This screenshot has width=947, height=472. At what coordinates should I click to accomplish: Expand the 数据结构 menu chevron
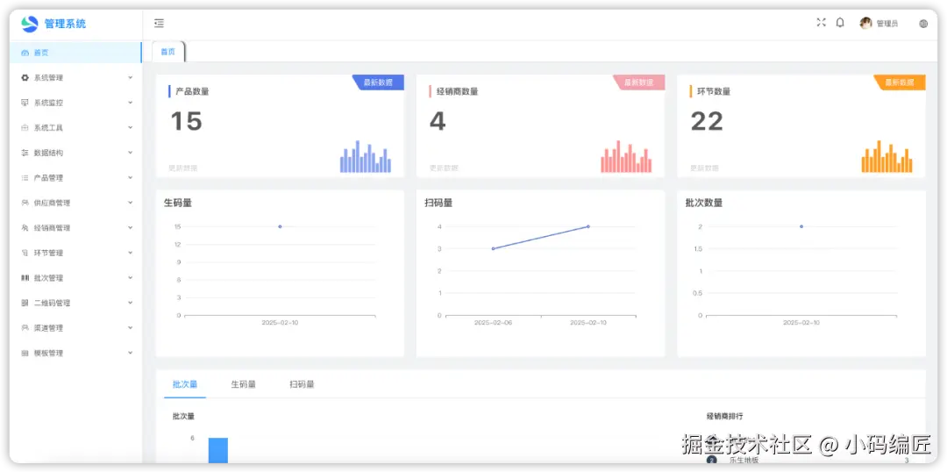coord(131,153)
